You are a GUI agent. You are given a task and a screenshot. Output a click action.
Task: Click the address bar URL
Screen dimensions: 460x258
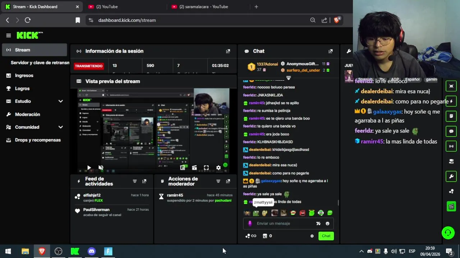click(x=127, y=20)
